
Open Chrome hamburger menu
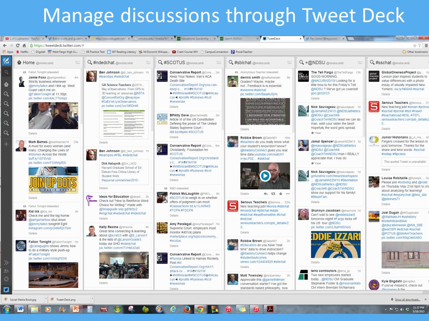pos(426,45)
